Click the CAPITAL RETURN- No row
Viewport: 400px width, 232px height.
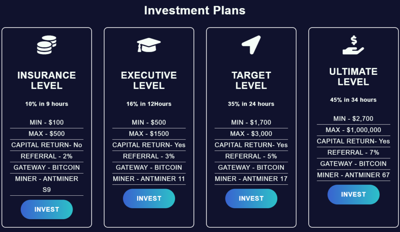pos(46,145)
